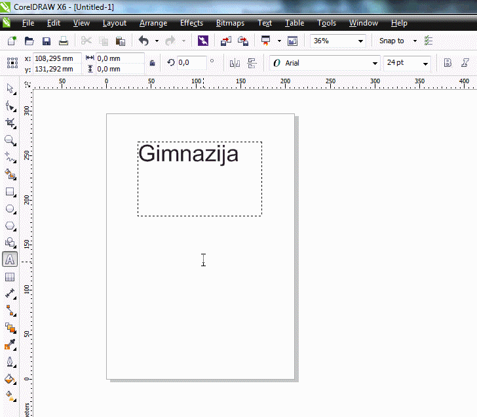Pick the Color Eyedropper tool

coord(10,345)
